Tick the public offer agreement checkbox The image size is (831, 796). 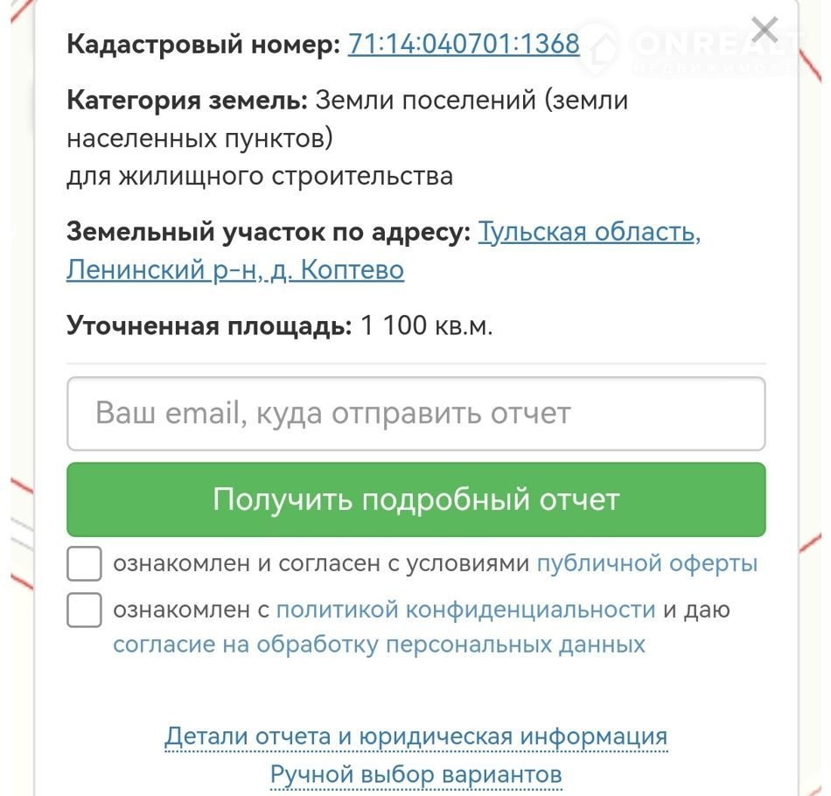tap(84, 564)
